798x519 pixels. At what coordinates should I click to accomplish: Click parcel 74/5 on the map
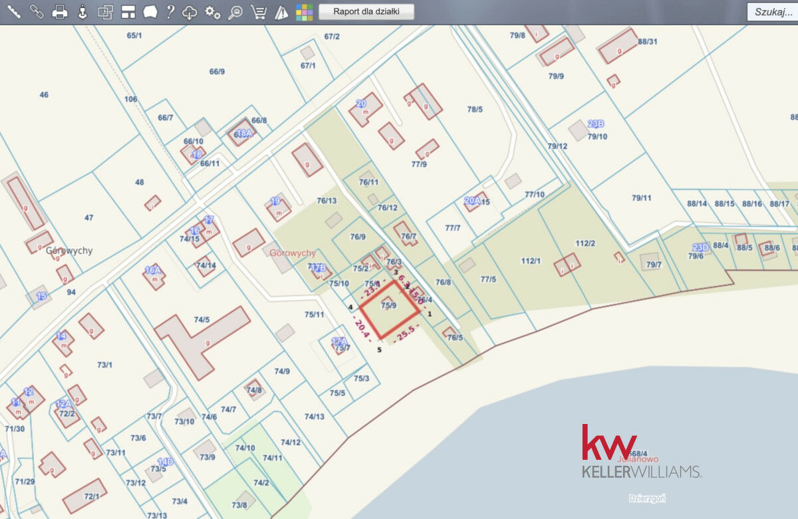[x=201, y=320]
